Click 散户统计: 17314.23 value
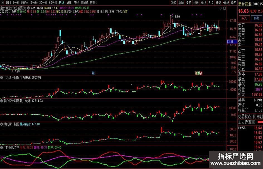This screenshot has width=263, height=169. 31,101
